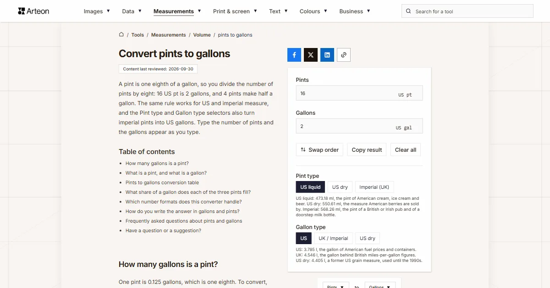The height and width of the screenshot is (288, 550).
Task: Click the "Convert pints to gallons" heading
Action: 174,53
